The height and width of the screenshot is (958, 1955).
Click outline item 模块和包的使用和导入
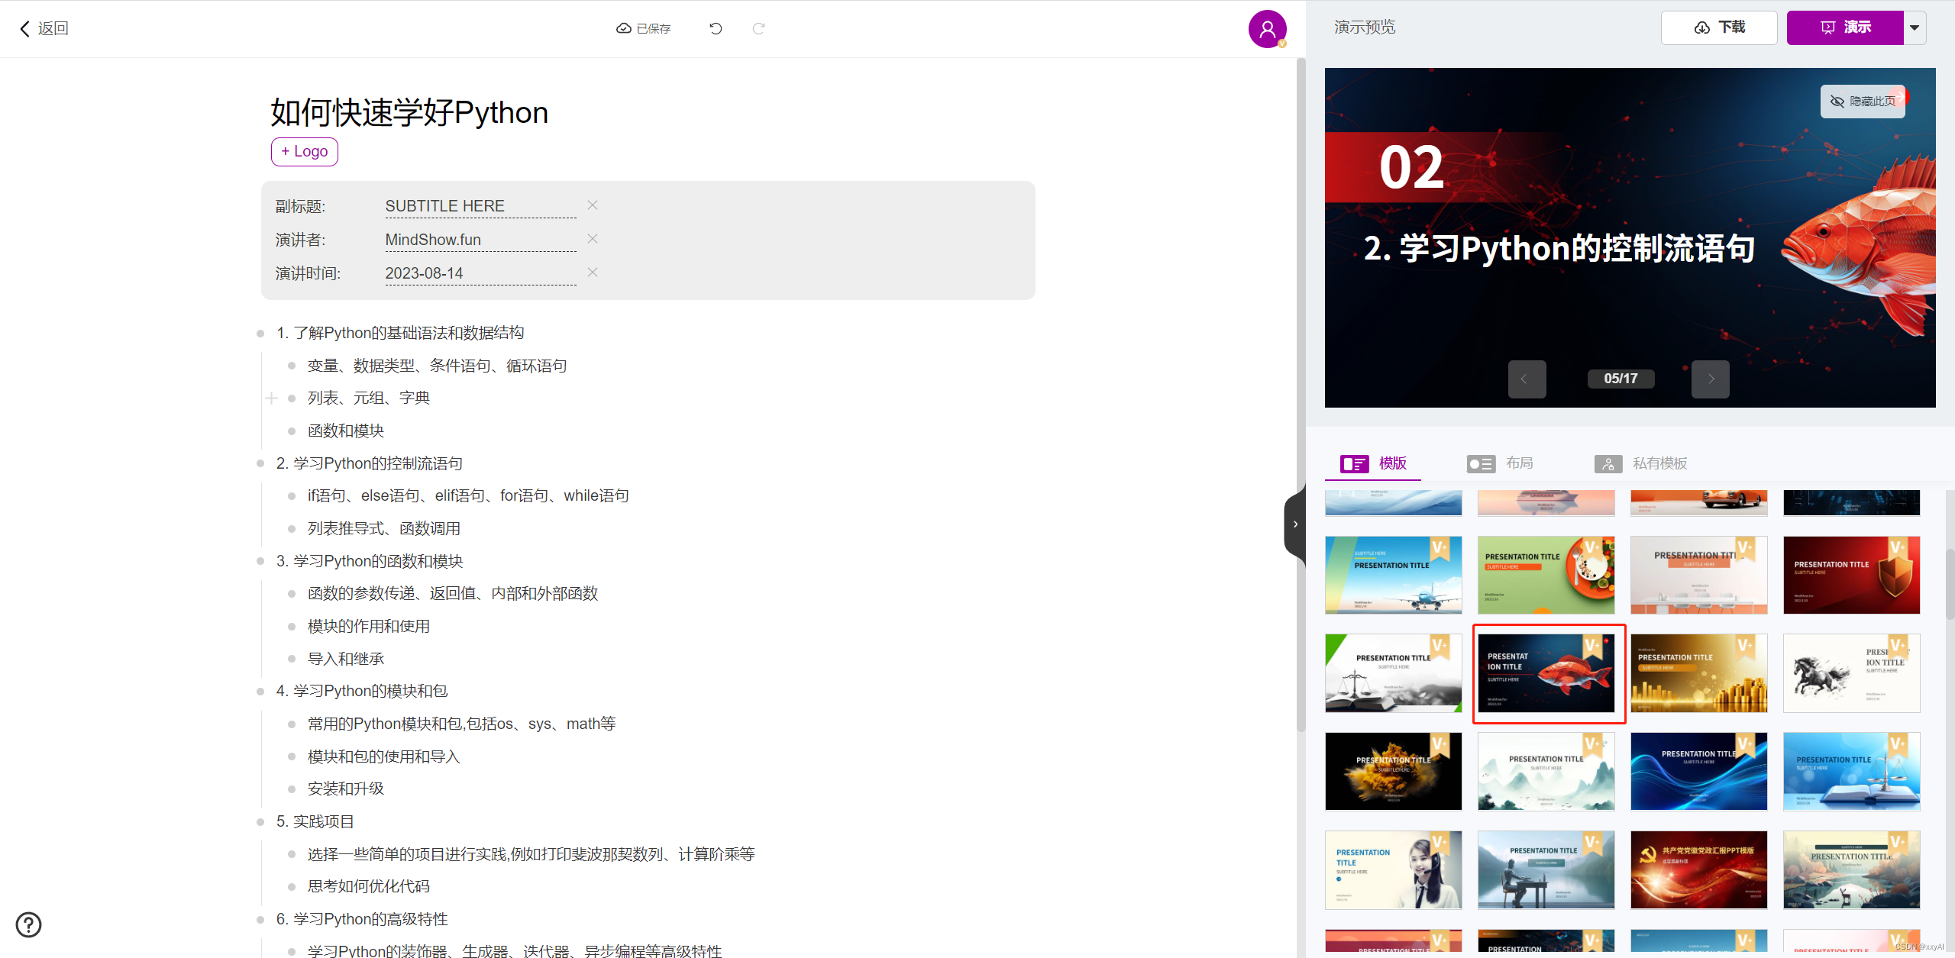point(384,756)
